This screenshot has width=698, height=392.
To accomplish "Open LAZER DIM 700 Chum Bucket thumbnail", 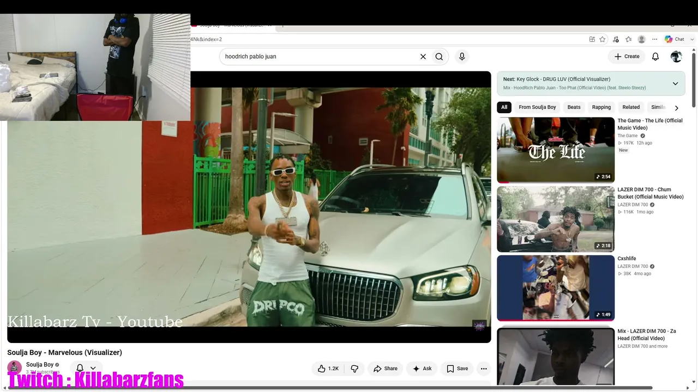I will (x=556, y=219).
